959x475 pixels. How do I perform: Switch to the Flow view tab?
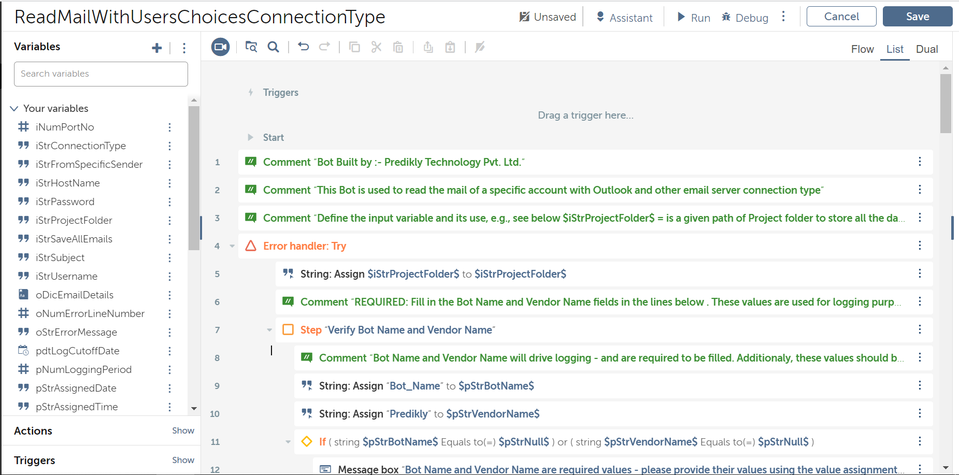coord(862,49)
